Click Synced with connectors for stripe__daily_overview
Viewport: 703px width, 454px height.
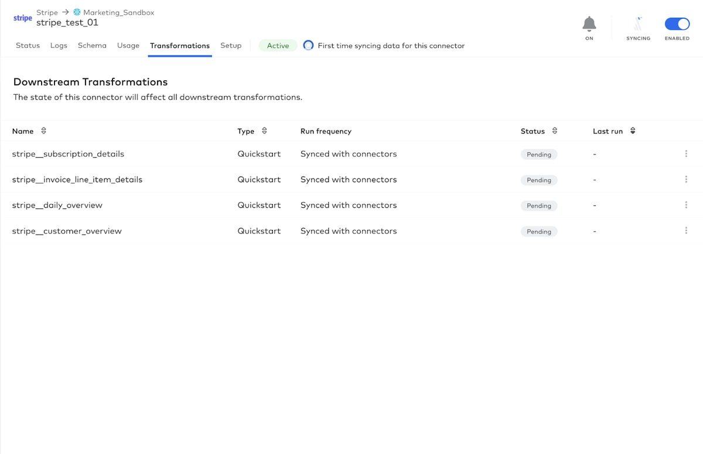pos(349,205)
